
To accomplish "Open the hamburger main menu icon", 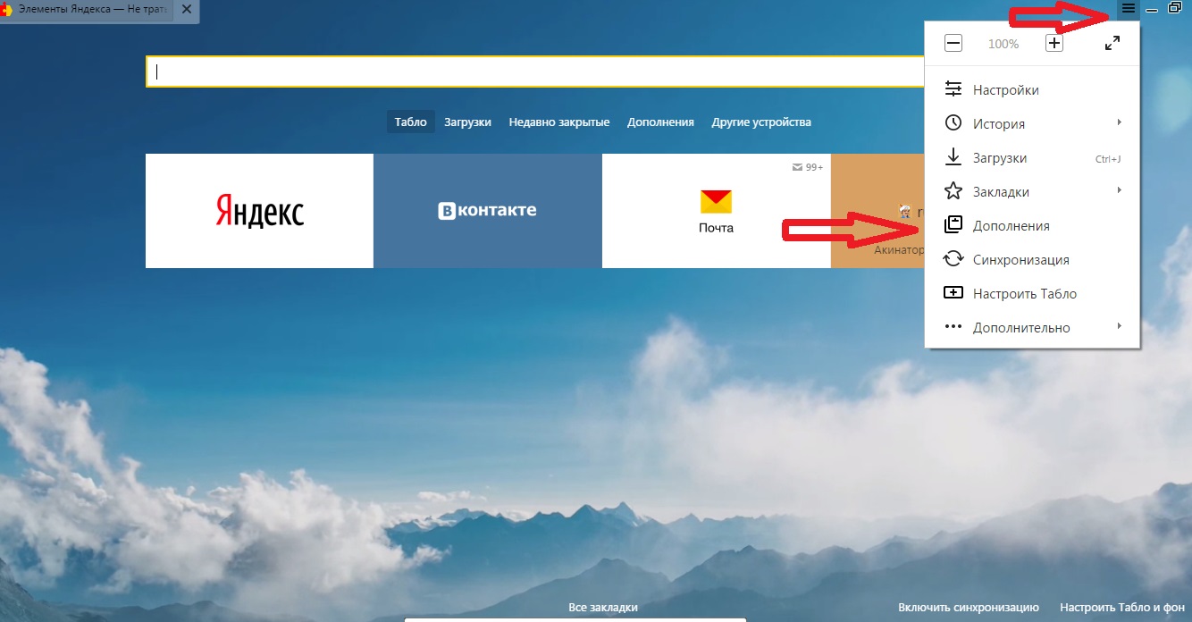I will 1128,8.
